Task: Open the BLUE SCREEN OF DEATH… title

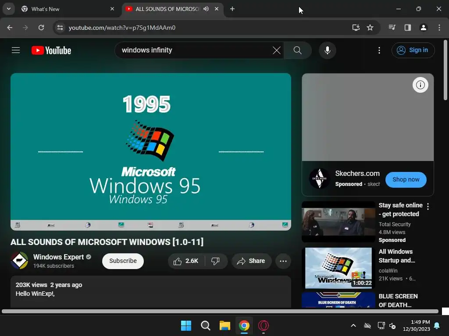Action: [398, 300]
